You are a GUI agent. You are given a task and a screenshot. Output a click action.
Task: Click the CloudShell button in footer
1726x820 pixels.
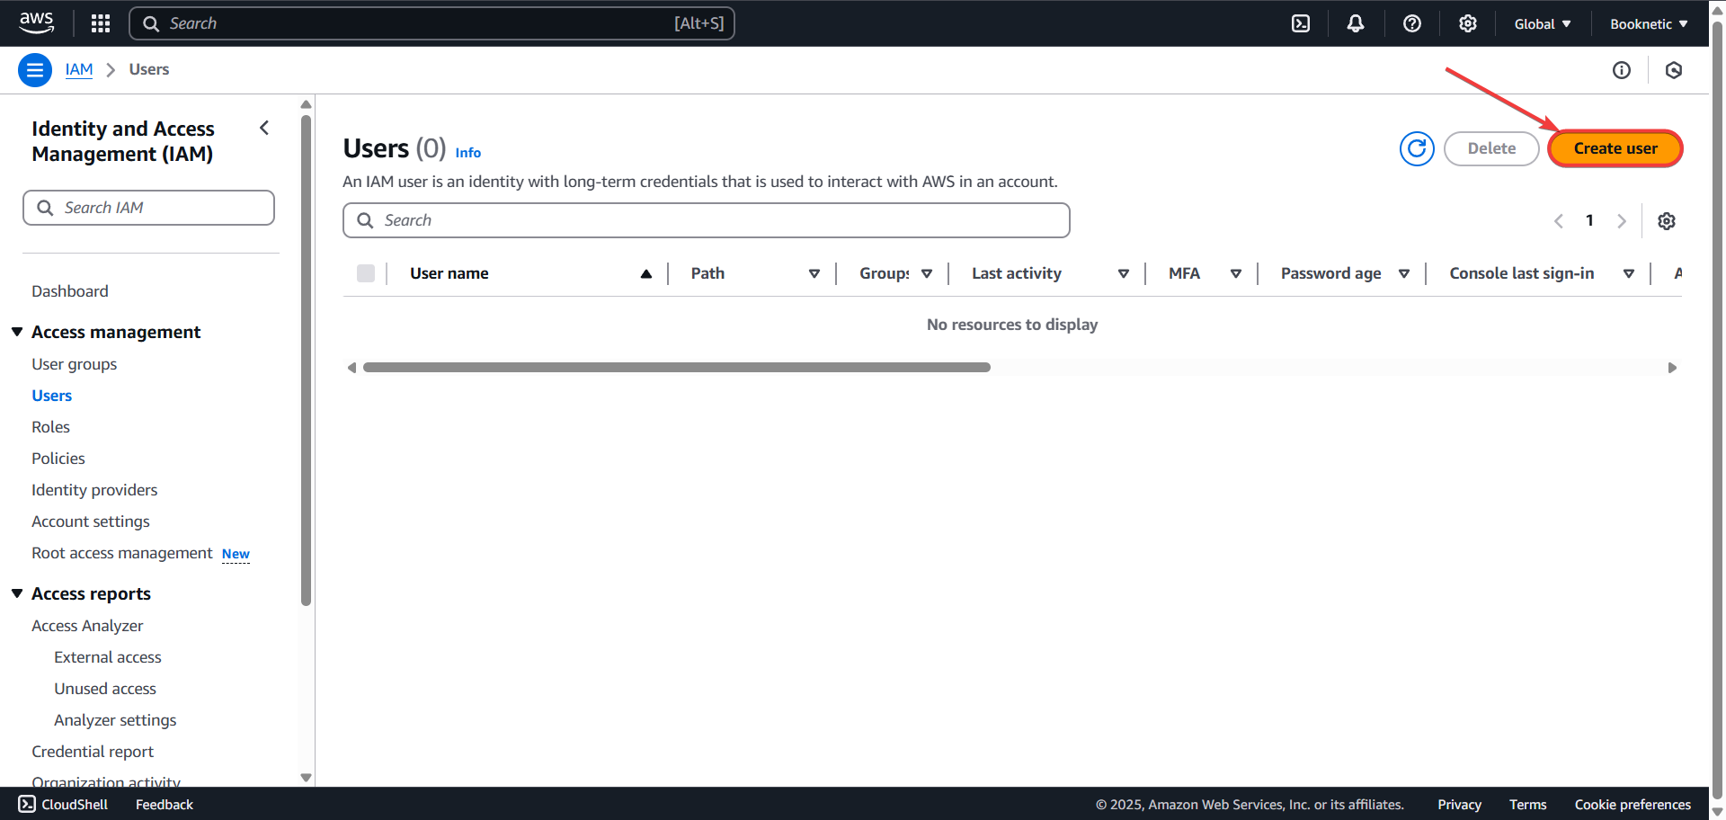tap(63, 804)
